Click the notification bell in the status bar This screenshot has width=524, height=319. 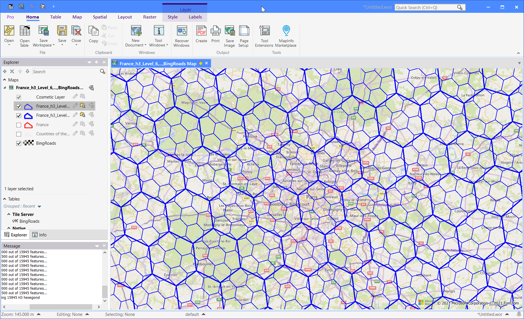519,314
